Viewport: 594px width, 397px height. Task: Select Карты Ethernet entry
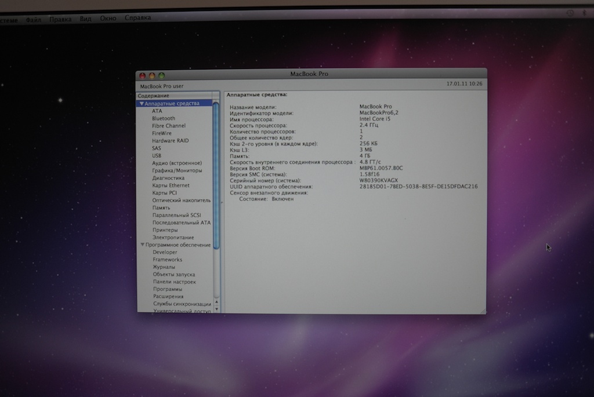click(171, 185)
